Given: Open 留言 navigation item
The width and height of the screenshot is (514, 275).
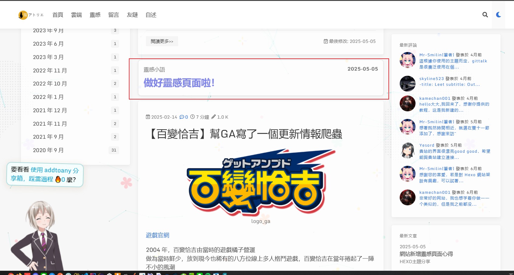Looking at the screenshot, I should click(x=113, y=15).
